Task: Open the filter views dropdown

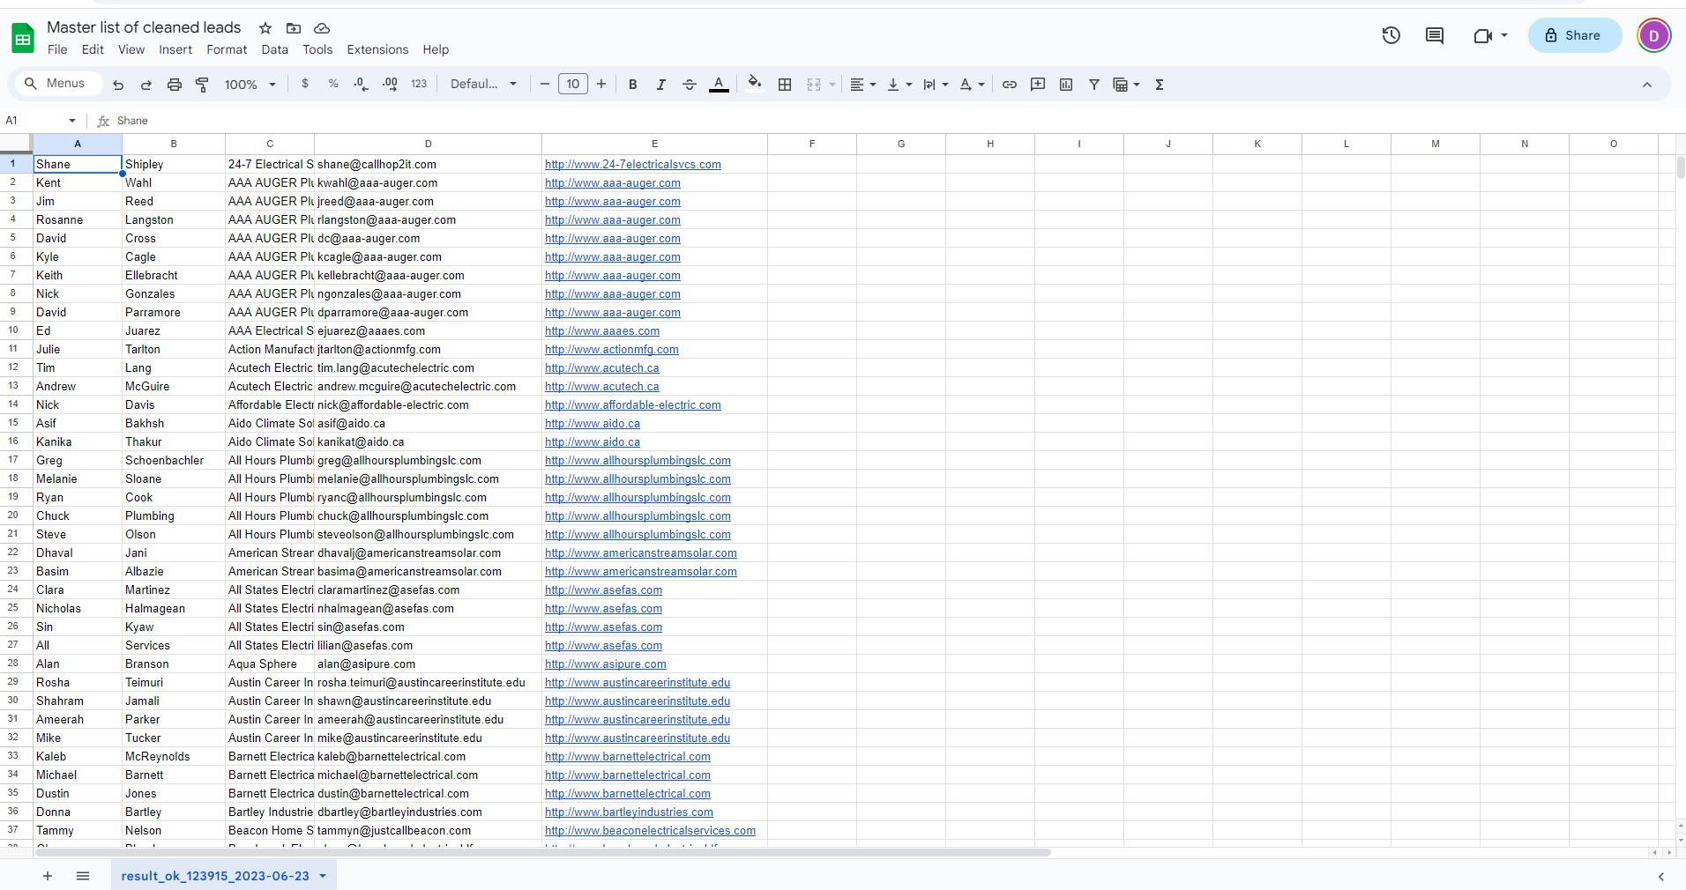Action: tap(1126, 85)
